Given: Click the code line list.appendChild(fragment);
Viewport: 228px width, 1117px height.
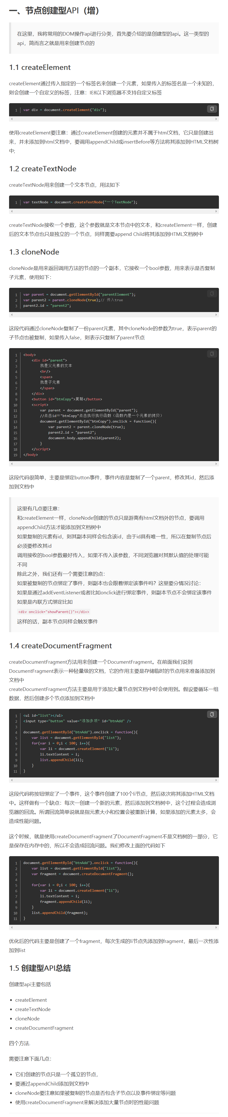Looking at the screenshot, I should [59, 913].
